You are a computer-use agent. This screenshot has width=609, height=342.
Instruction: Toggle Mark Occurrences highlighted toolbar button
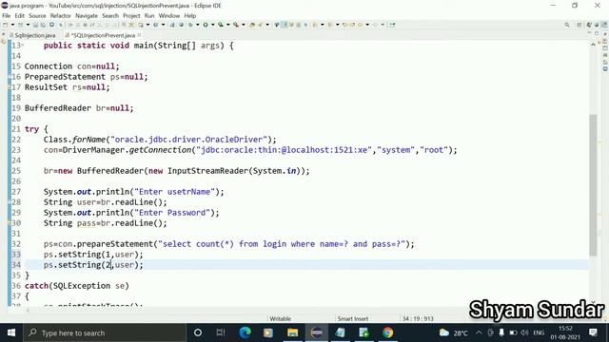pyautogui.click(x=284, y=25)
